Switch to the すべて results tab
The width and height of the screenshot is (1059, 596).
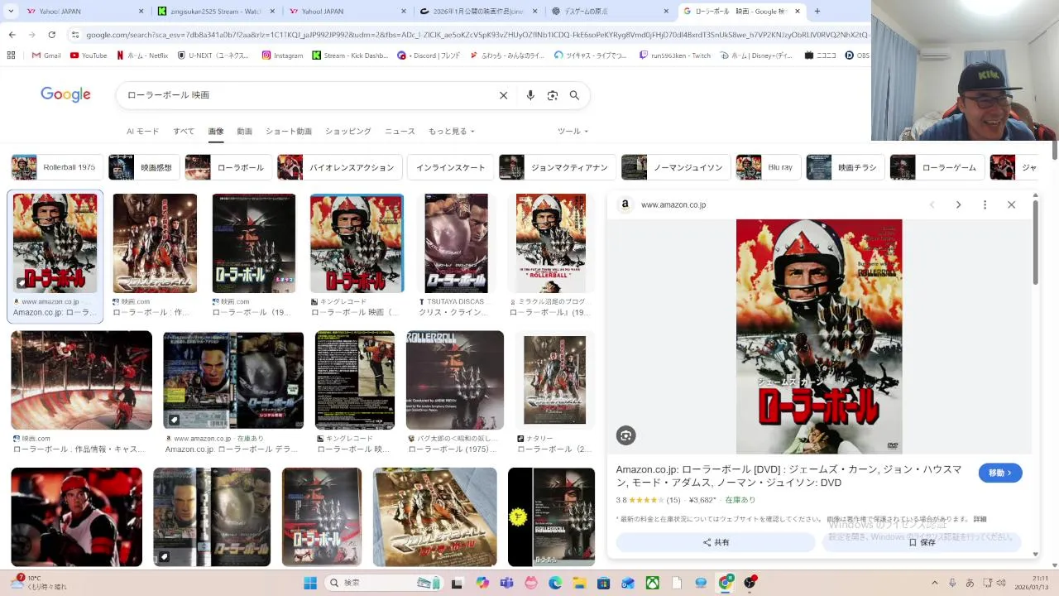click(x=184, y=132)
